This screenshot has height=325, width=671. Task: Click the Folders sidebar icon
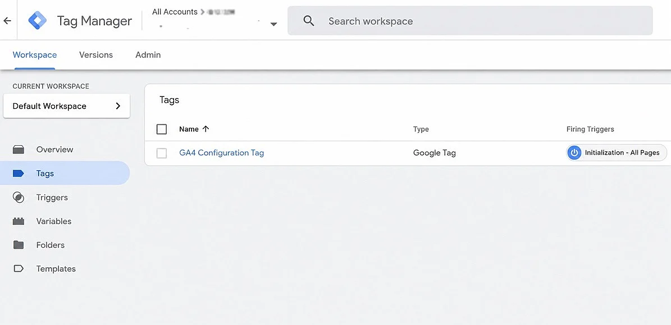19,245
